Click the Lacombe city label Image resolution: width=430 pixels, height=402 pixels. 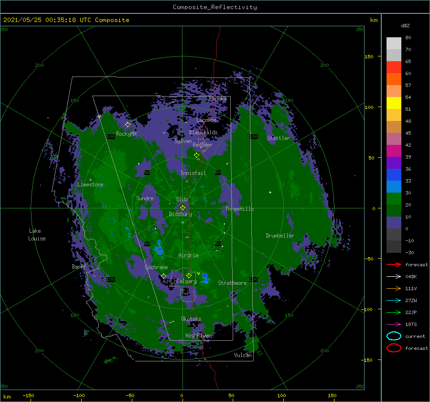[x=206, y=120]
